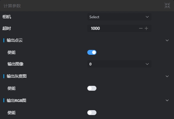Disable the 使能 toggle under 输出点云

pos(92,52)
